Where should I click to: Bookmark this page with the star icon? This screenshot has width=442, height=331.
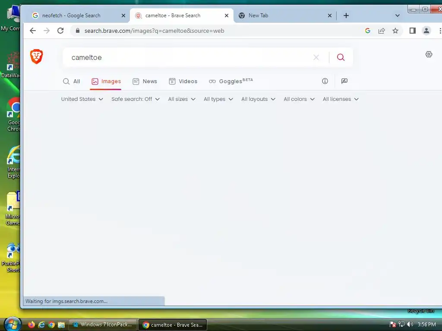click(x=395, y=31)
